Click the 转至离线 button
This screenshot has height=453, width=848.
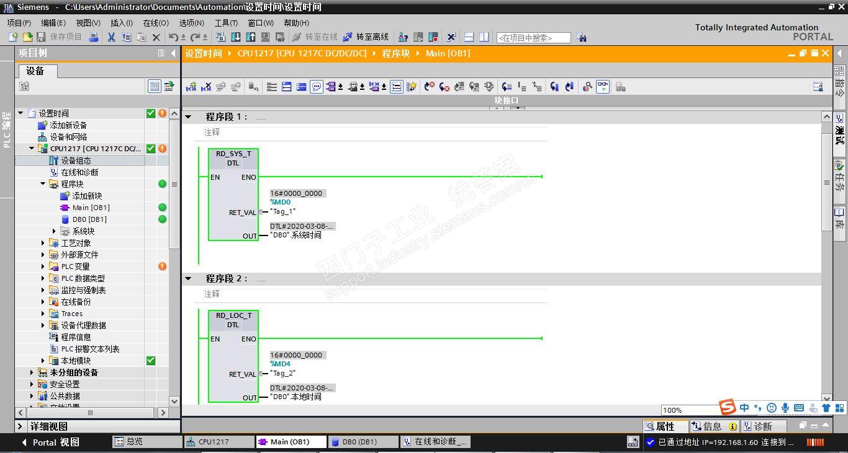[366, 37]
